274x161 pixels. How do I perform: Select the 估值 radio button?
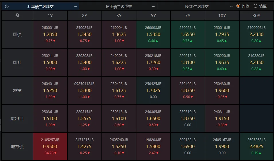click(256, 6)
